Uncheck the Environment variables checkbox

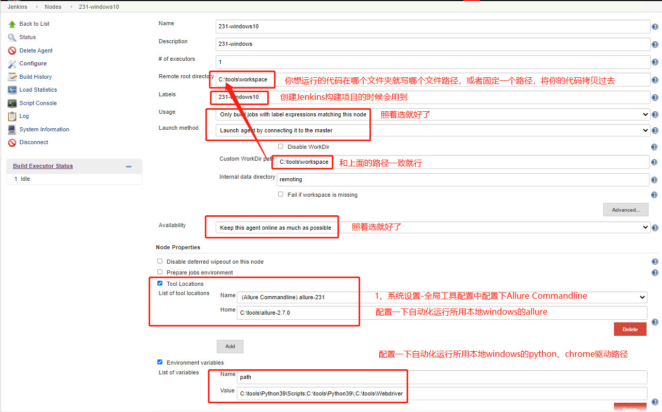(160, 362)
